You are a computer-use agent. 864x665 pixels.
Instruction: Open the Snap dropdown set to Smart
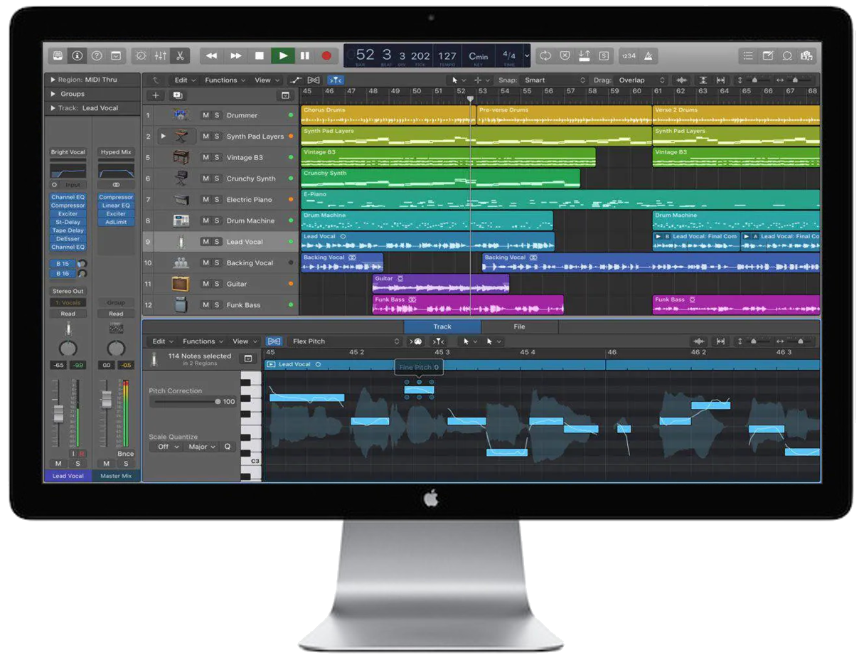pyautogui.click(x=555, y=80)
